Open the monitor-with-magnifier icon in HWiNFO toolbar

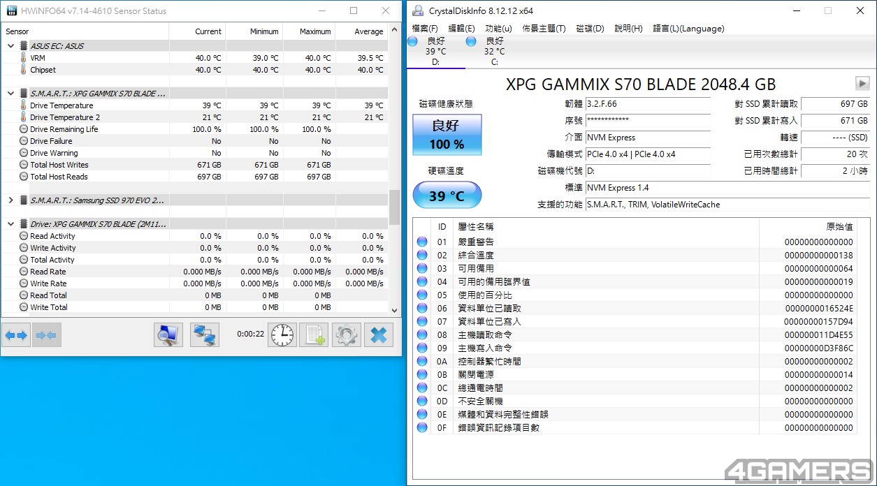[168, 335]
